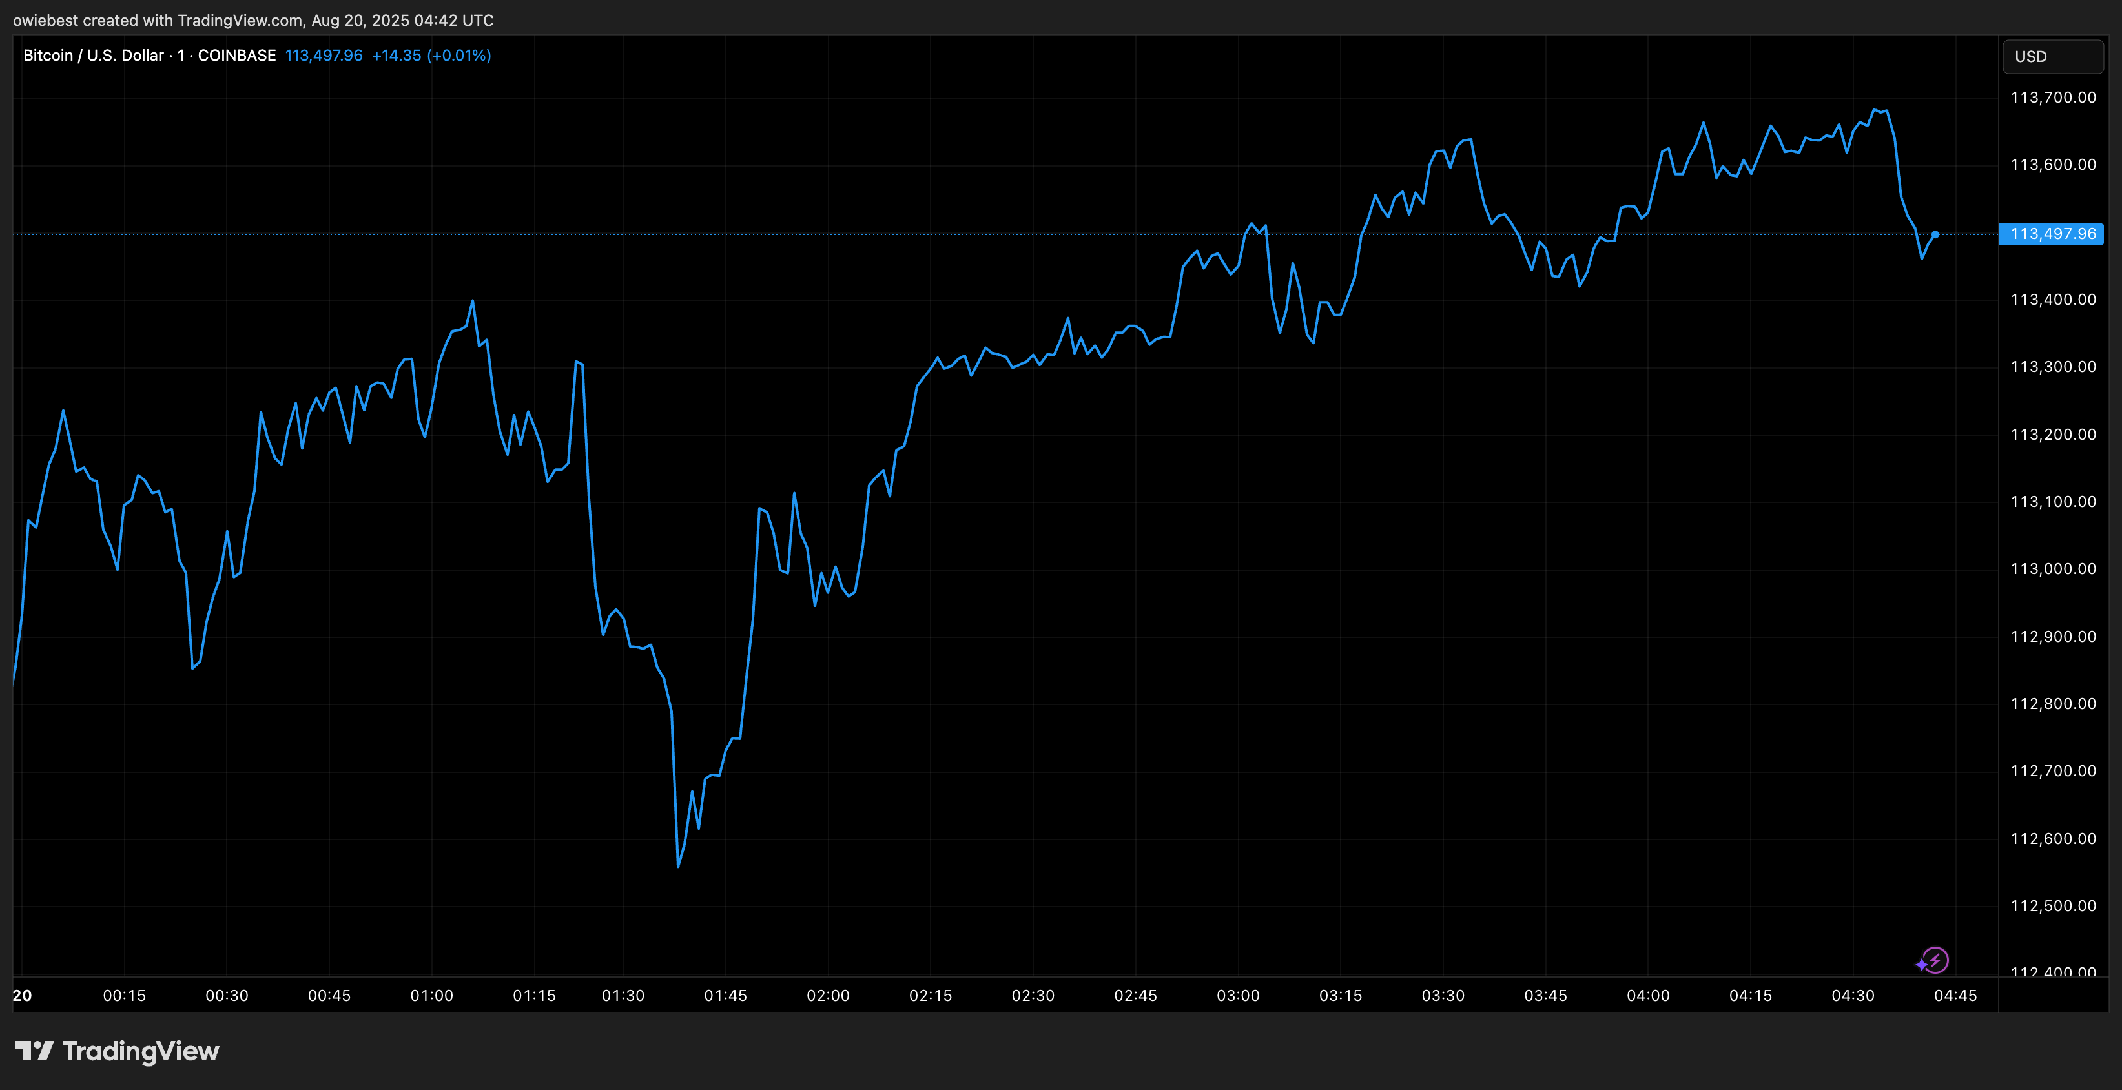2122x1090 pixels.
Task: Click the 113,400.00 price axis label
Action: point(2053,299)
